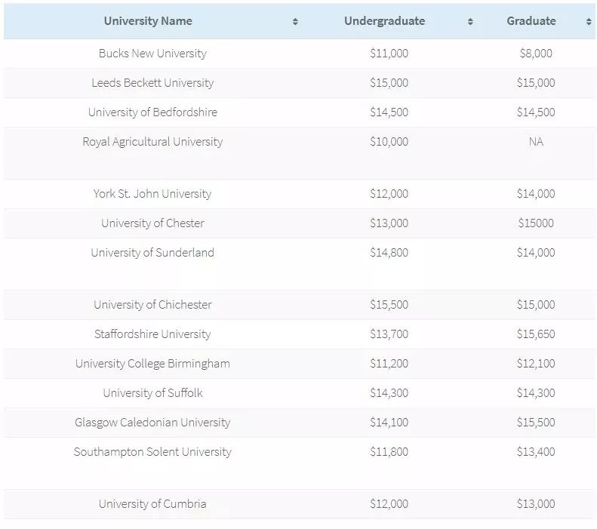This screenshot has height=529, width=597.
Task: Click University of Cumbria's $13,000 graduate fee
Action: [536, 504]
